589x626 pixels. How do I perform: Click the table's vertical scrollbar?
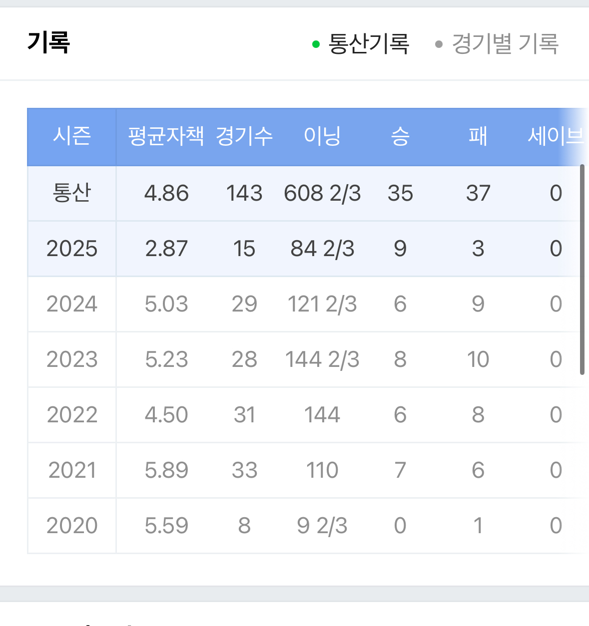582,270
